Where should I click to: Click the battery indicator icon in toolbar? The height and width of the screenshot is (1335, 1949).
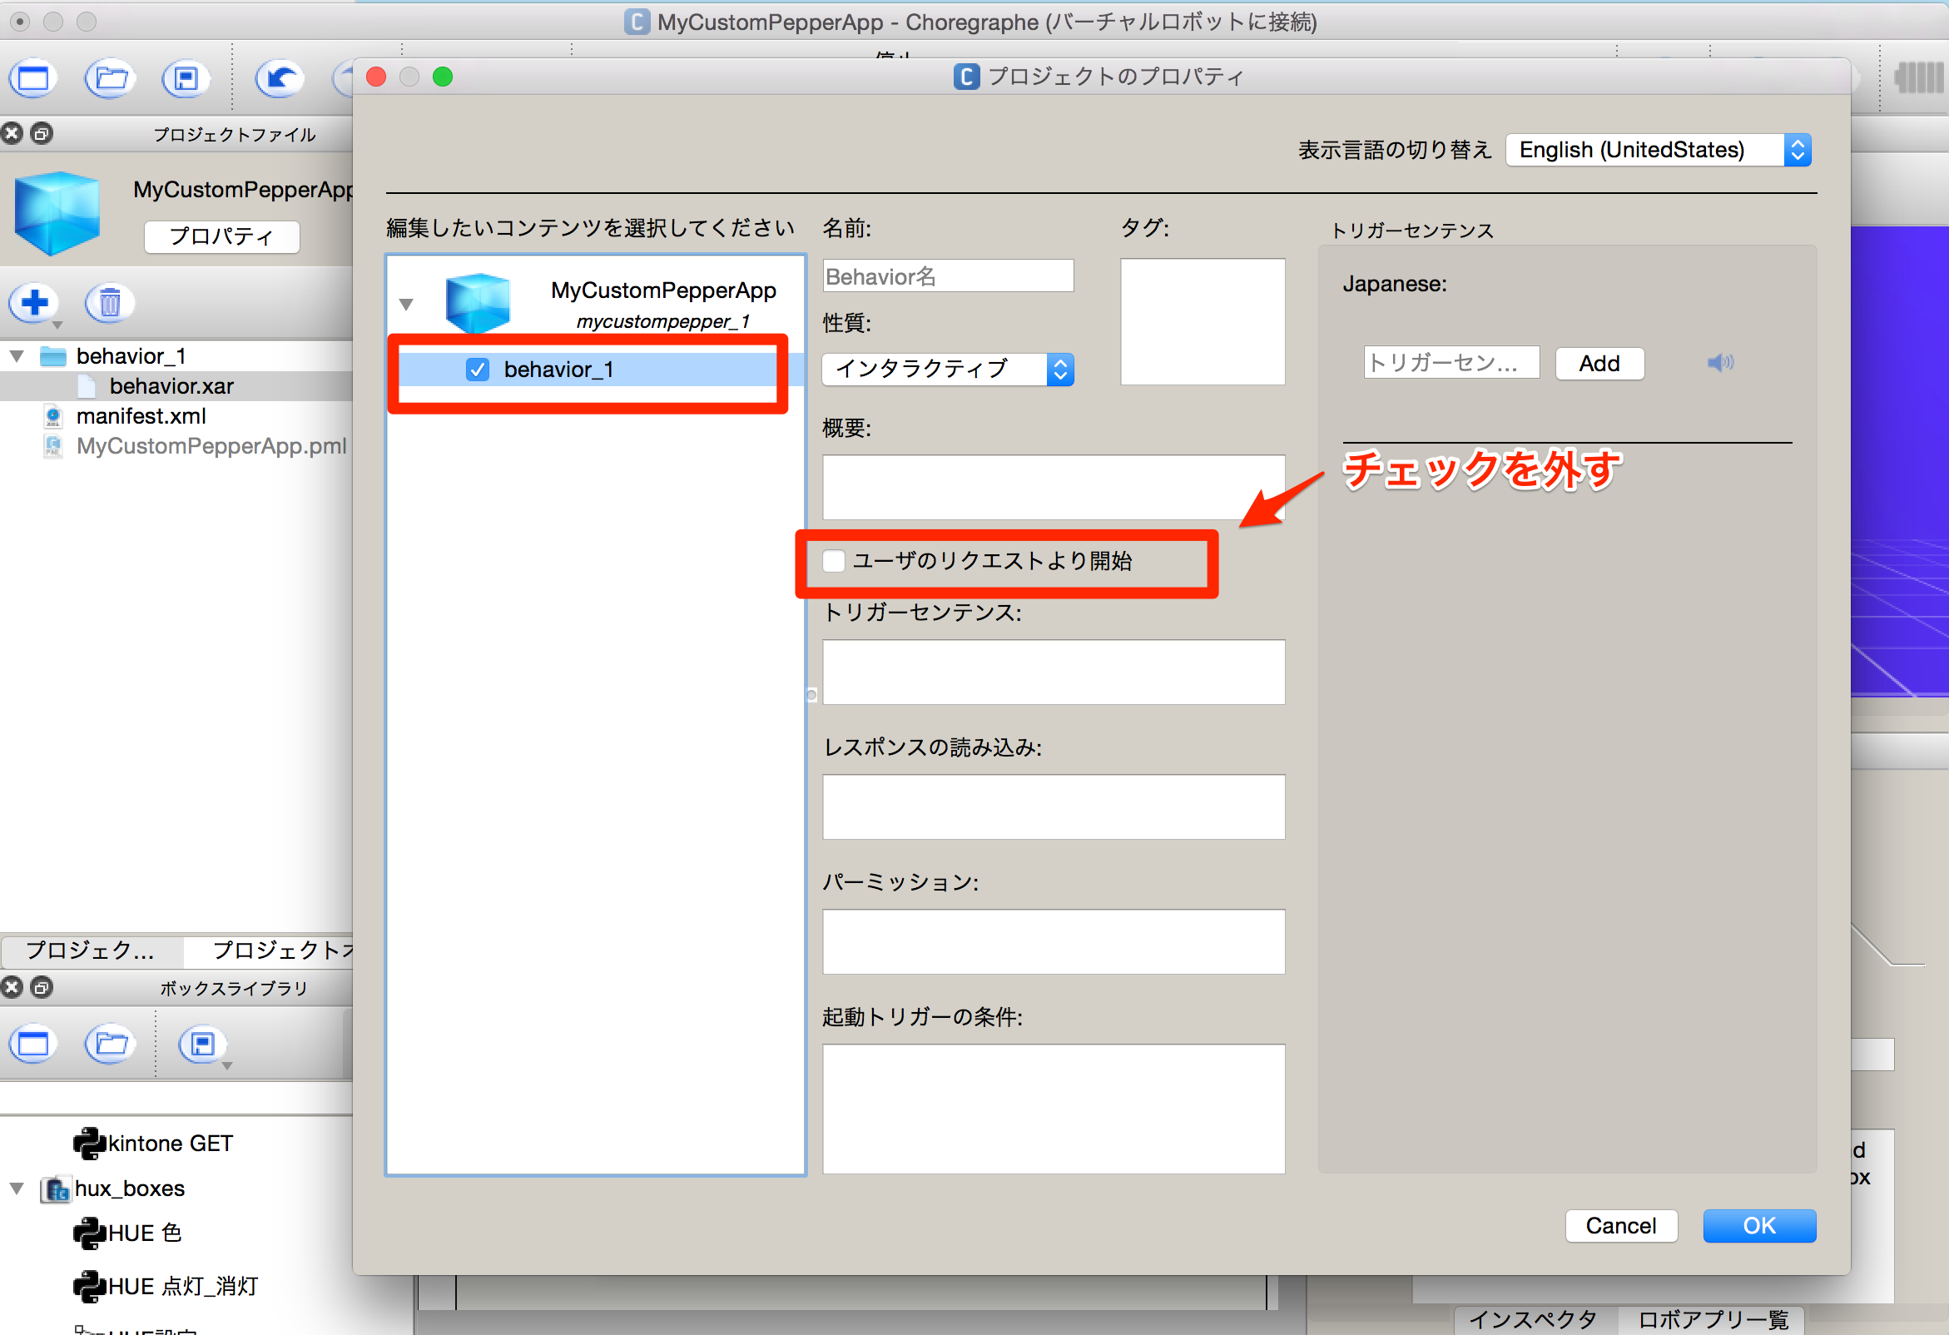tap(1919, 78)
